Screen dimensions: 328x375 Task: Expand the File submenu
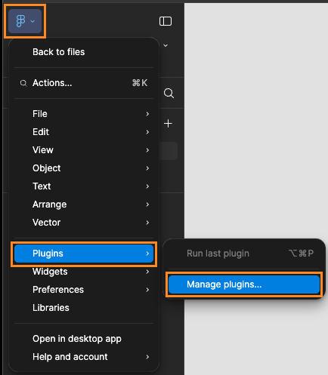pos(84,114)
